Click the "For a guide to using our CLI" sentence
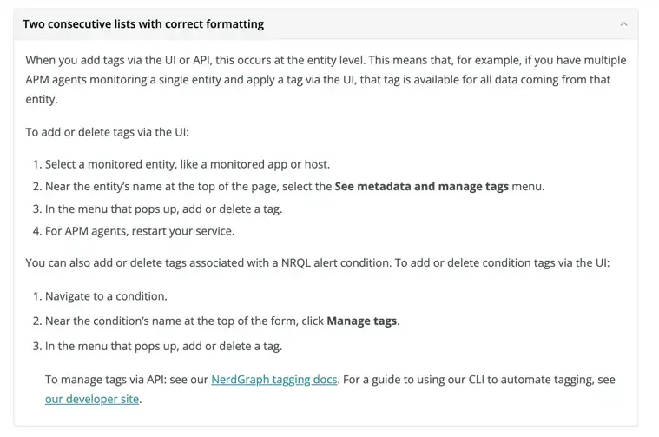 click(x=486, y=380)
